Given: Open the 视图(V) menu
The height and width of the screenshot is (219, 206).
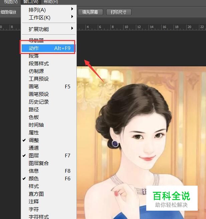Looking at the screenshot, I should point(11,2).
